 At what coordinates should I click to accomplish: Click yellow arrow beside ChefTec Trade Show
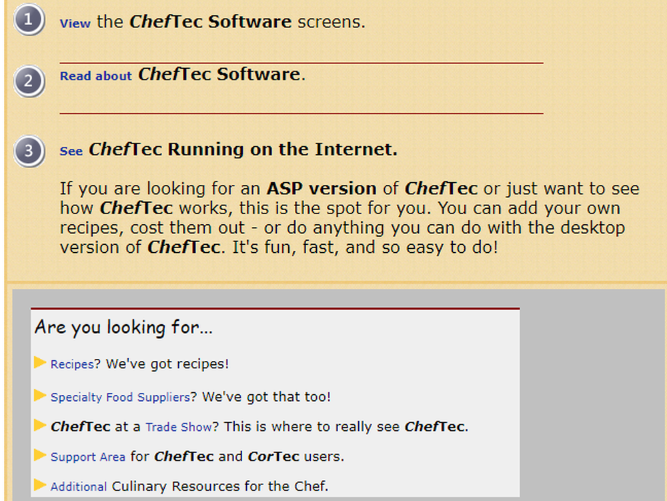(40, 425)
